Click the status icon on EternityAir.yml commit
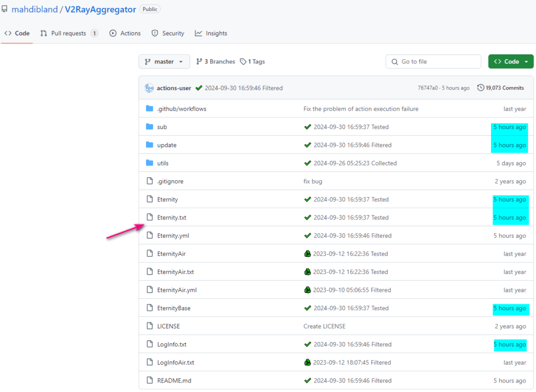 pyautogui.click(x=307, y=290)
